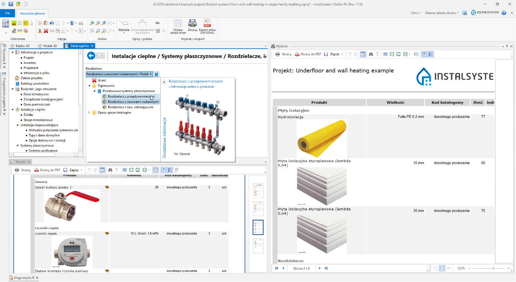The width and height of the screenshot is (516, 282).
Task: Select the Narzędzia główne ribbon tab
Action: pyautogui.click(x=33, y=13)
